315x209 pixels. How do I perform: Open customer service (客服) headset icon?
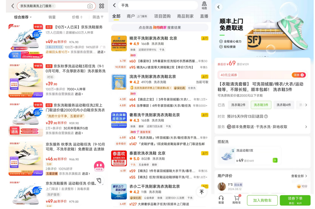221,199
